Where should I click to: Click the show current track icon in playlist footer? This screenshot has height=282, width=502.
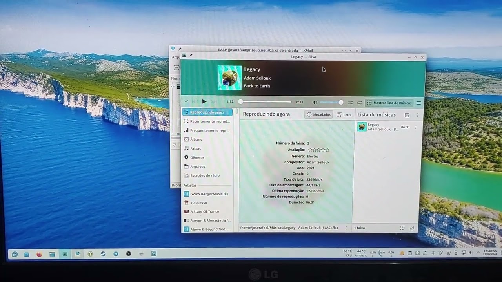point(402,228)
